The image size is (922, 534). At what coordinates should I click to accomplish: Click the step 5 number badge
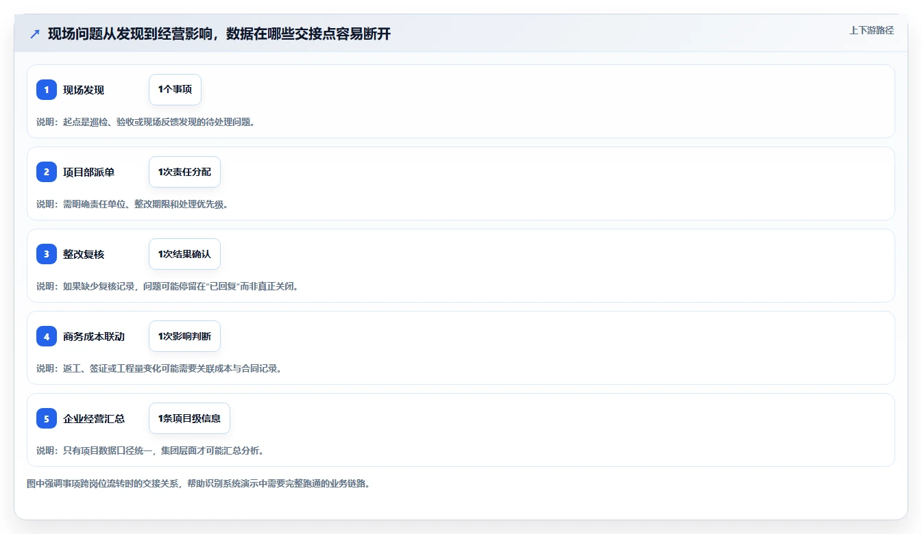click(47, 418)
